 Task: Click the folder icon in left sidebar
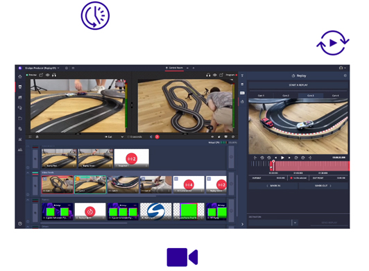[20, 118]
